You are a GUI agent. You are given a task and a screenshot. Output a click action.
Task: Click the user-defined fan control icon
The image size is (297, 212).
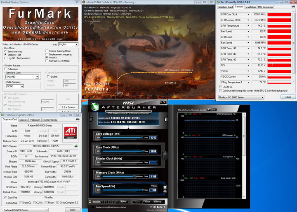point(165,189)
